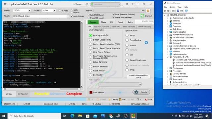Click Device Manager back arrow icon
Image resolution: width=212 pixels, height=119 pixels.
pos(165,11)
